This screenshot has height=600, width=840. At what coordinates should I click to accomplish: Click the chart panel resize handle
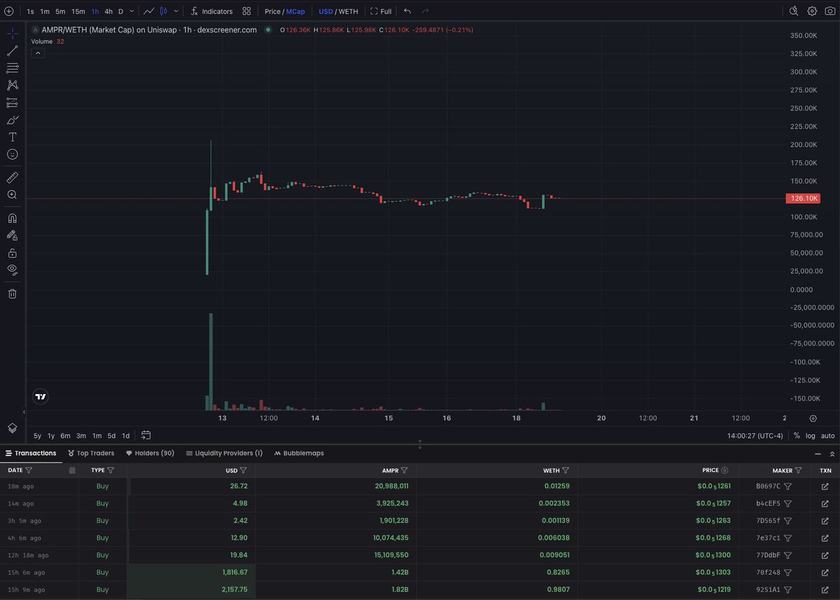420,444
